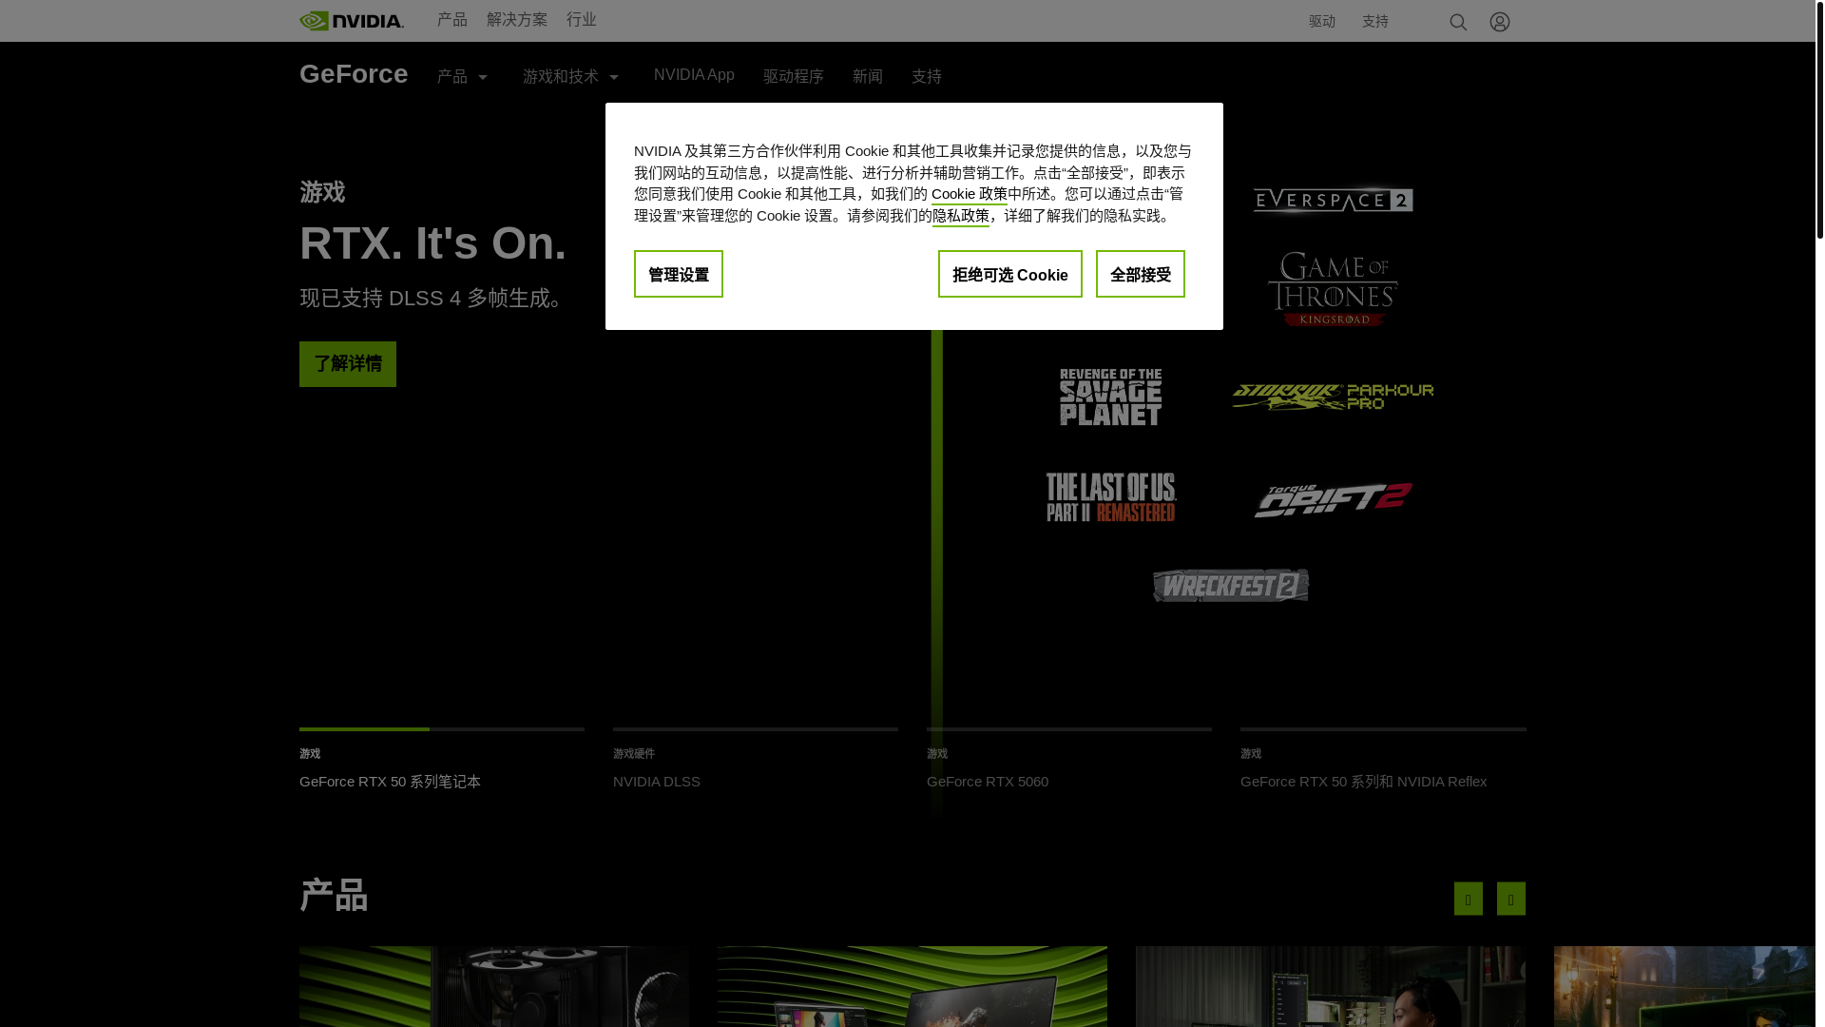Select GeForce RTX 5060 slide
Viewport: 1825px width, 1027px height.
click(x=988, y=782)
